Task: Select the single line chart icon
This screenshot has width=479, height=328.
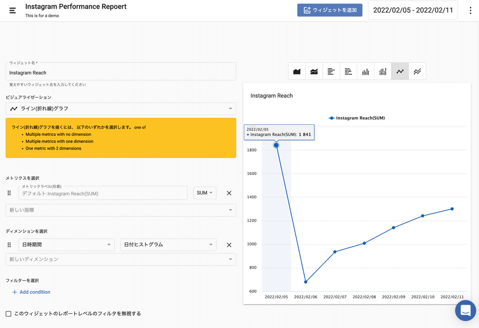Action: tap(400, 72)
